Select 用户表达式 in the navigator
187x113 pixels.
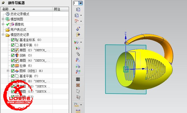pyautogui.click(x=18, y=29)
